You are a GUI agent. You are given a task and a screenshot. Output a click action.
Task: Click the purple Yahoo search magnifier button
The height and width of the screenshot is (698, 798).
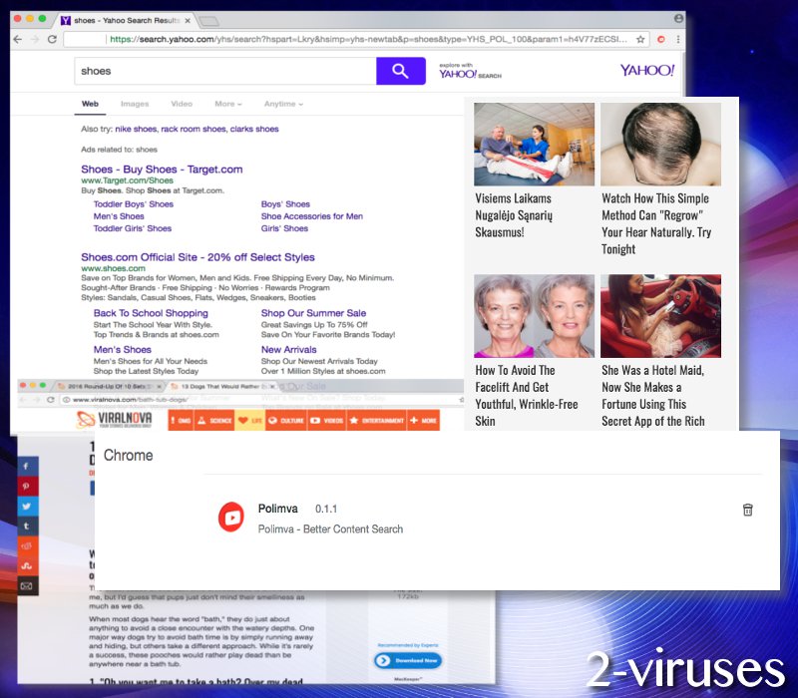click(400, 71)
